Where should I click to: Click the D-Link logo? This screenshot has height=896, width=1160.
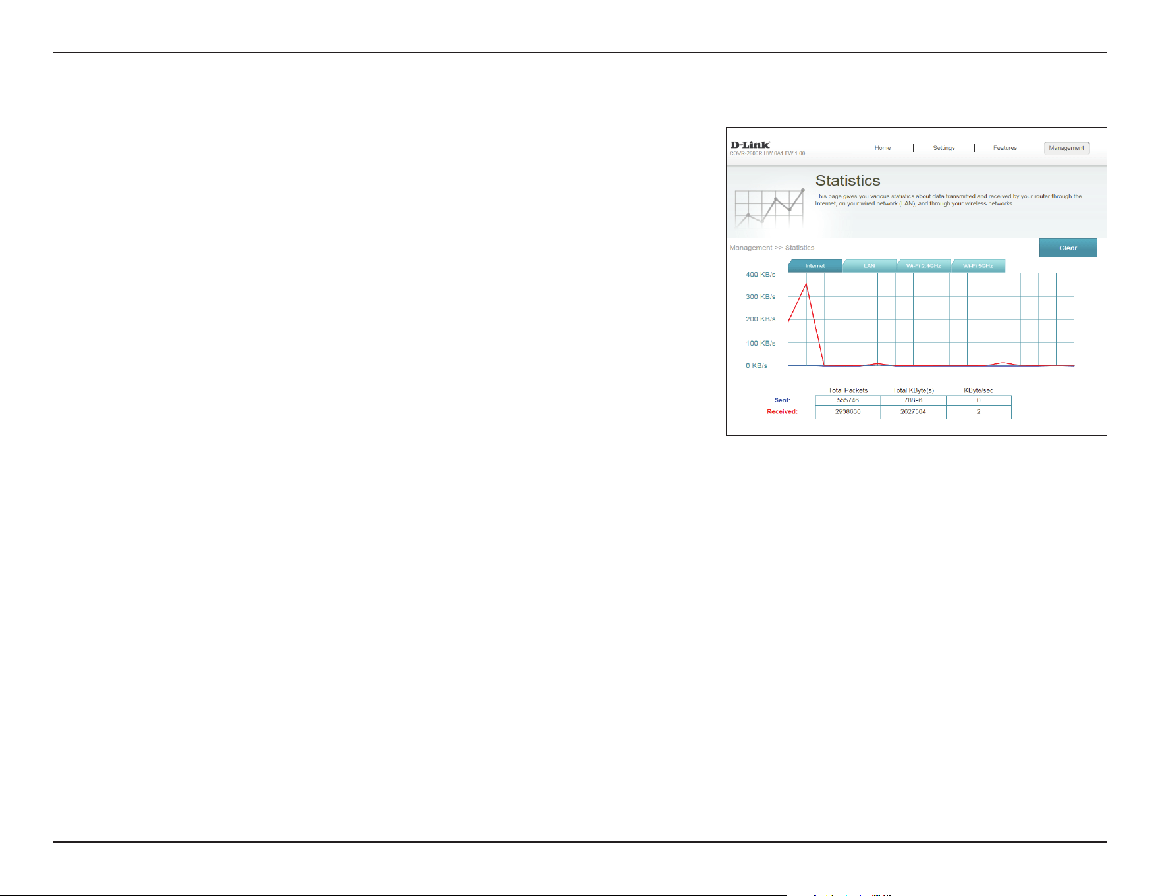coord(750,145)
